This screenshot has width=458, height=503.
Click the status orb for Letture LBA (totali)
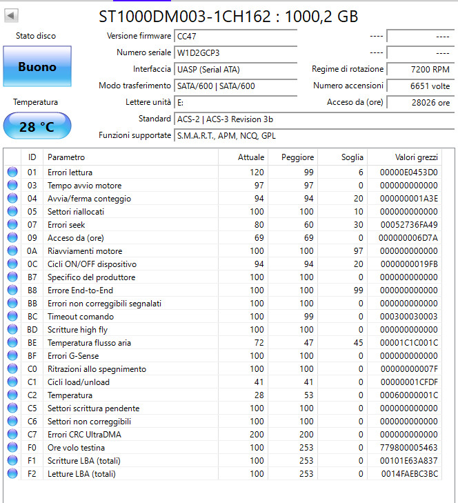[x=12, y=473]
